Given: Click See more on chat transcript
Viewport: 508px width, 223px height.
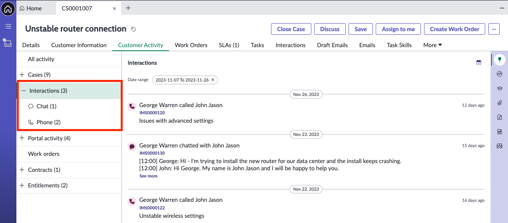Looking at the screenshot, I should (x=148, y=176).
